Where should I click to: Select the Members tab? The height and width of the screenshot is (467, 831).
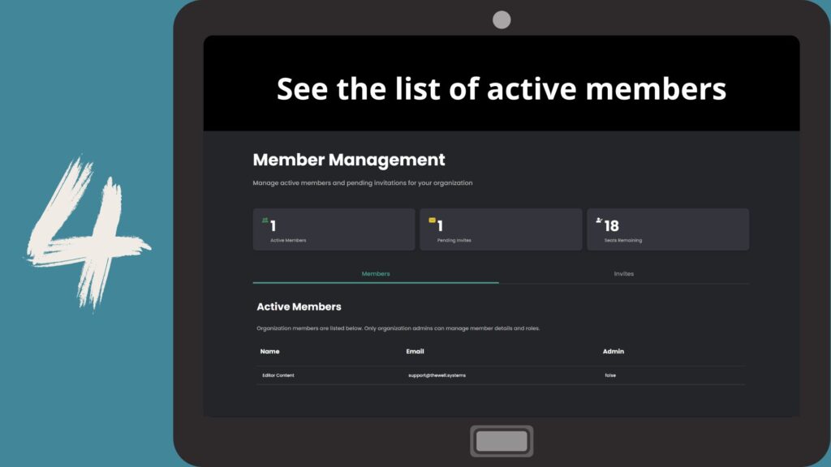click(x=376, y=274)
